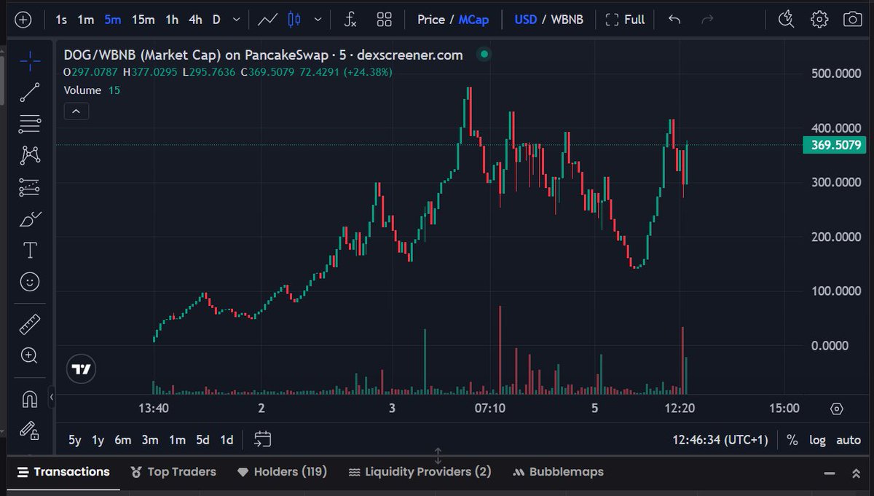Take a chart snapshot with camera
Screen dimensions: 874x496
point(852,20)
